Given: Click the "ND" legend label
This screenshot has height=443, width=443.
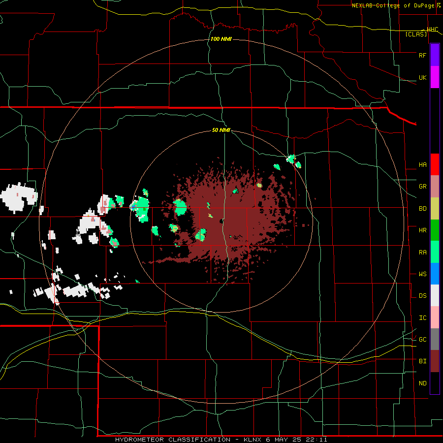Looking at the screenshot, I should point(422,383).
